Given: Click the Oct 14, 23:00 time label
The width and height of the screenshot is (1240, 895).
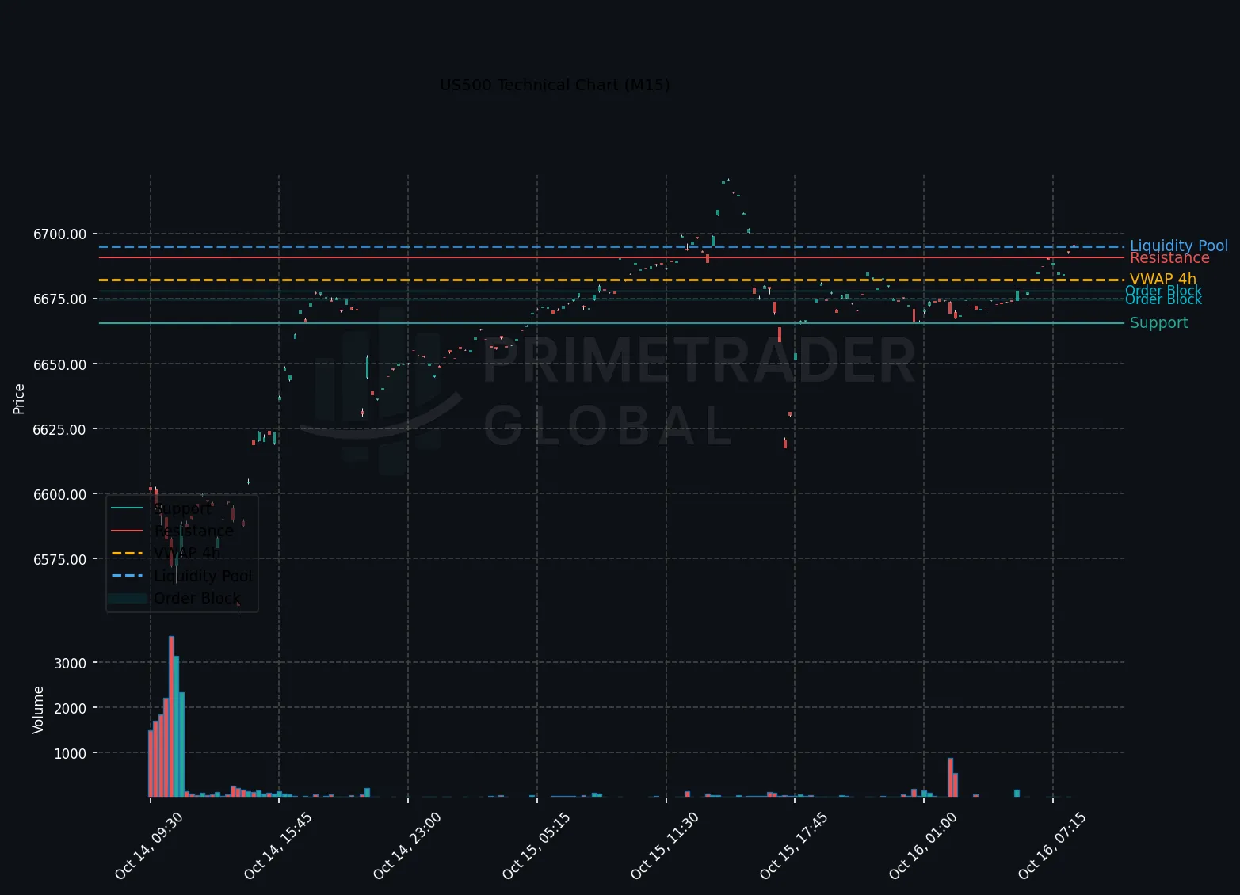Looking at the screenshot, I should pos(407,845).
